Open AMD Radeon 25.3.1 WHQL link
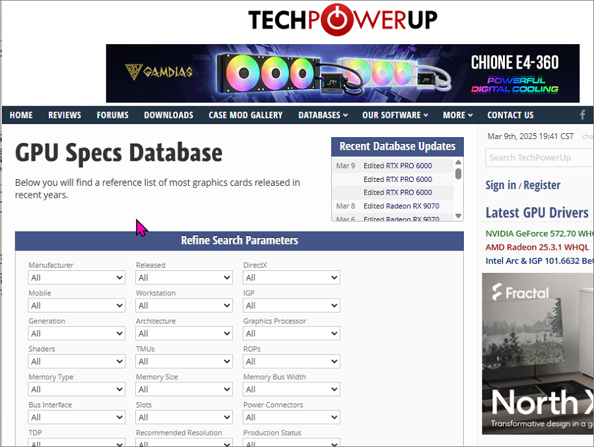 (537, 247)
